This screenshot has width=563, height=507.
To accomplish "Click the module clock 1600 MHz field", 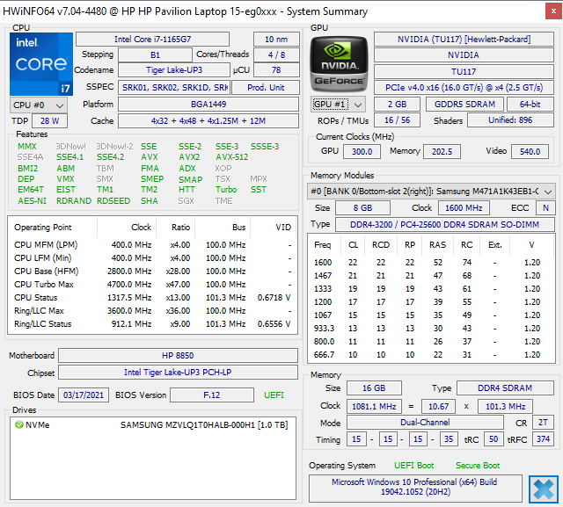I will tap(464, 208).
